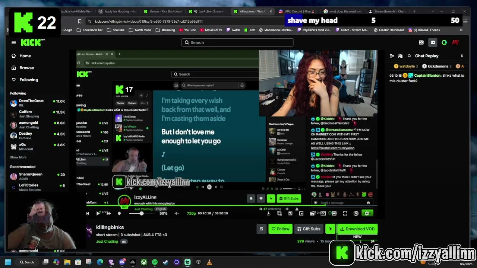Screen dimensions: 477x268
Task: Download VOD of killingbinks stream
Action: [x=357, y=229]
